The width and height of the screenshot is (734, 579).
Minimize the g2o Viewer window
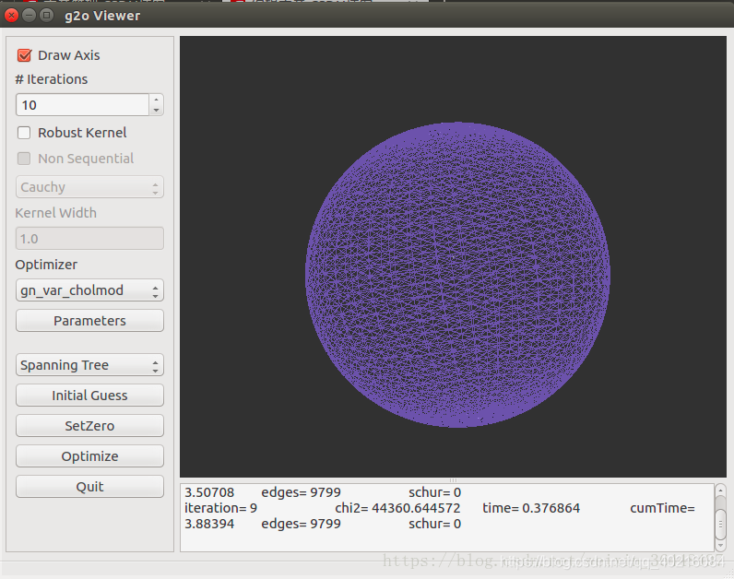point(29,16)
